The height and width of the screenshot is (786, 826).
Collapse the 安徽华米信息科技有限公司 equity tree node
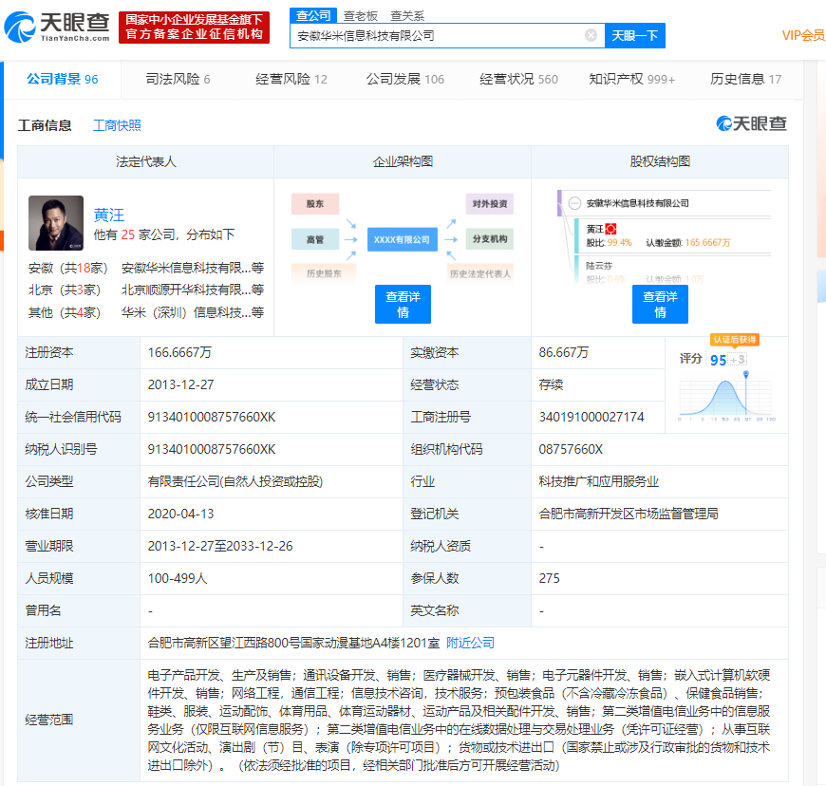coord(574,203)
